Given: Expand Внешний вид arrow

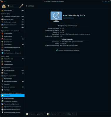Looking at the screenshot, I should [23, 11].
